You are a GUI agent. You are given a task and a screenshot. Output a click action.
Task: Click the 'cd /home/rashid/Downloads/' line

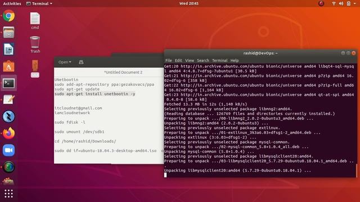point(85,141)
